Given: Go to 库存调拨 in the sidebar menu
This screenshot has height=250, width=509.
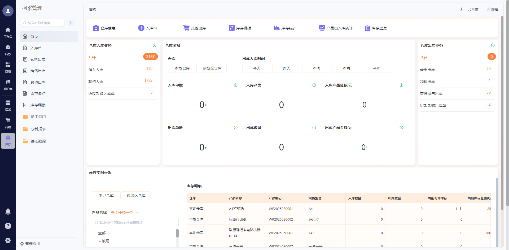Looking at the screenshot, I should click(38, 105).
